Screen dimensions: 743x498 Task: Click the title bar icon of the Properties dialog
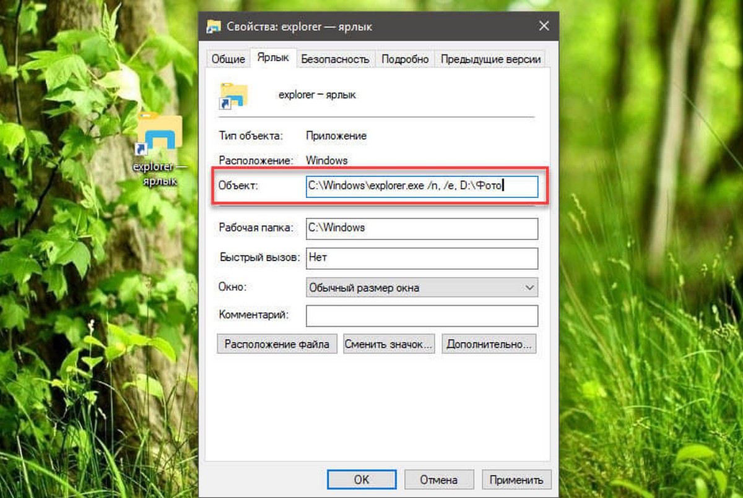coord(214,27)
